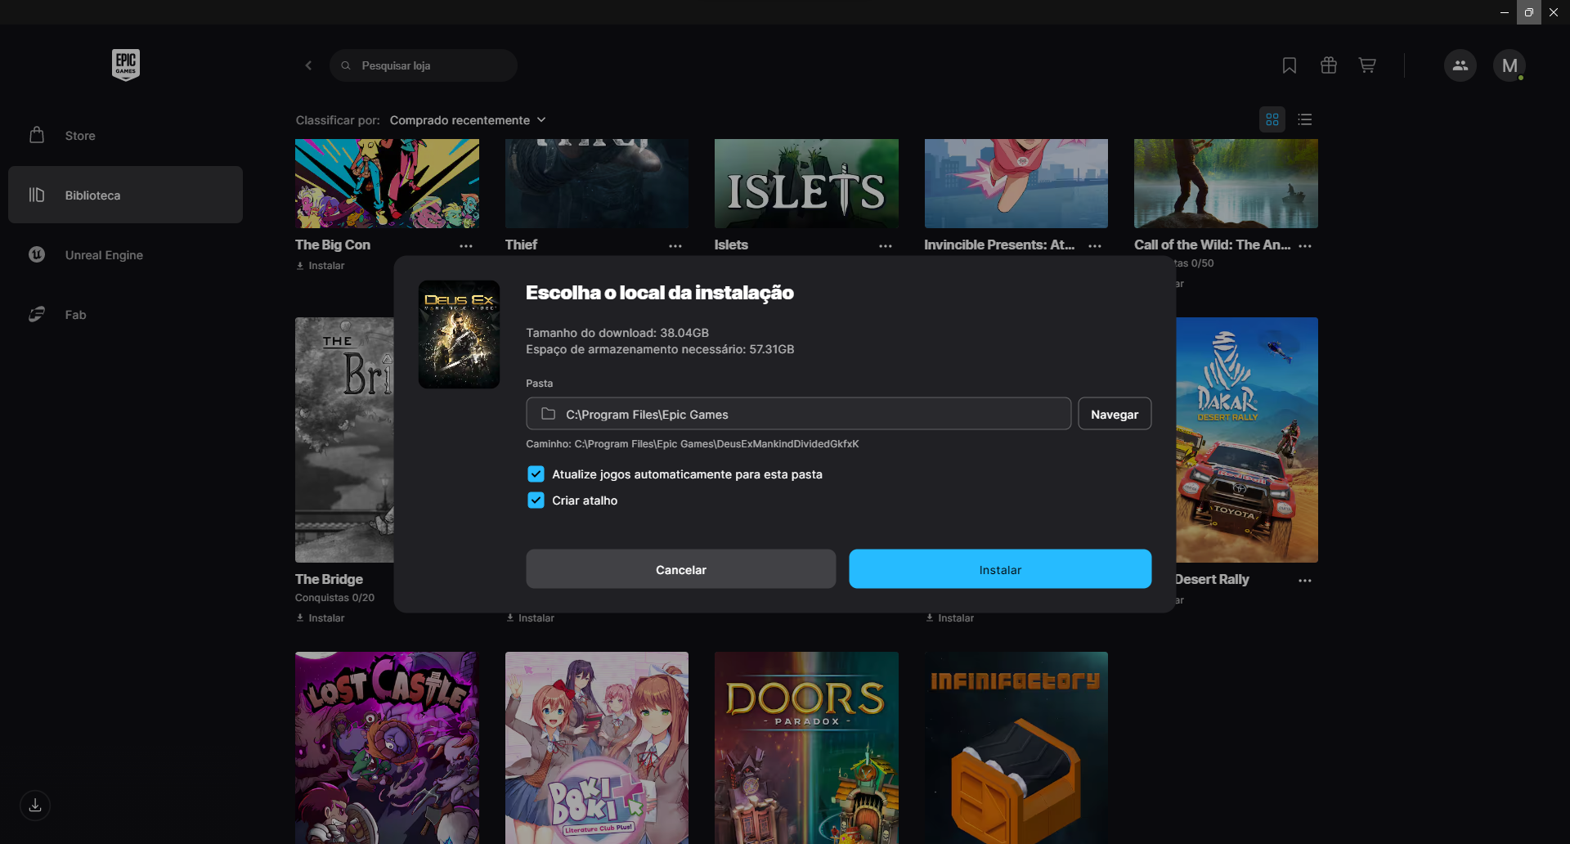Open the wishlist bookmark icon
The image size is (1570, 844).
pyautogui.click(x=1290, y=65)
